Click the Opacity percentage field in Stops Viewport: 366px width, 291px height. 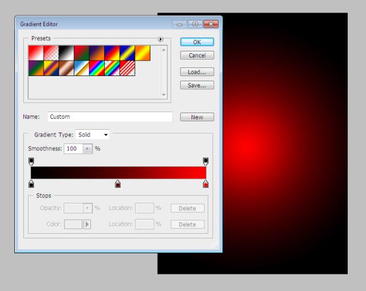[74, 208]
